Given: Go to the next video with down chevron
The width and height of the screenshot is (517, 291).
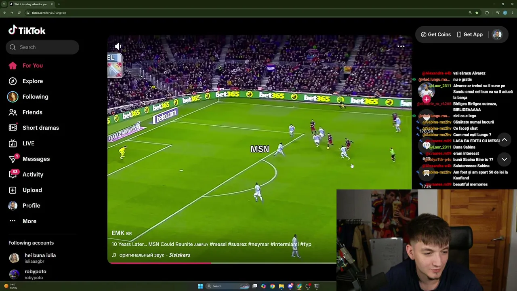Looking at the screenshot, I should tap(504, 160).
